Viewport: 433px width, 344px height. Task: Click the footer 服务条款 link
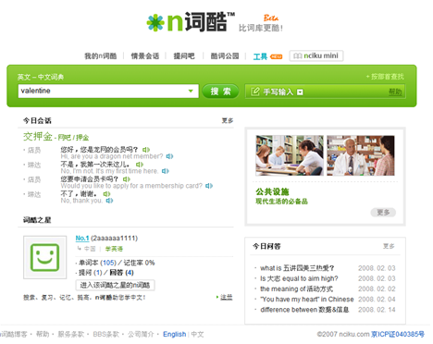[71, 334]
